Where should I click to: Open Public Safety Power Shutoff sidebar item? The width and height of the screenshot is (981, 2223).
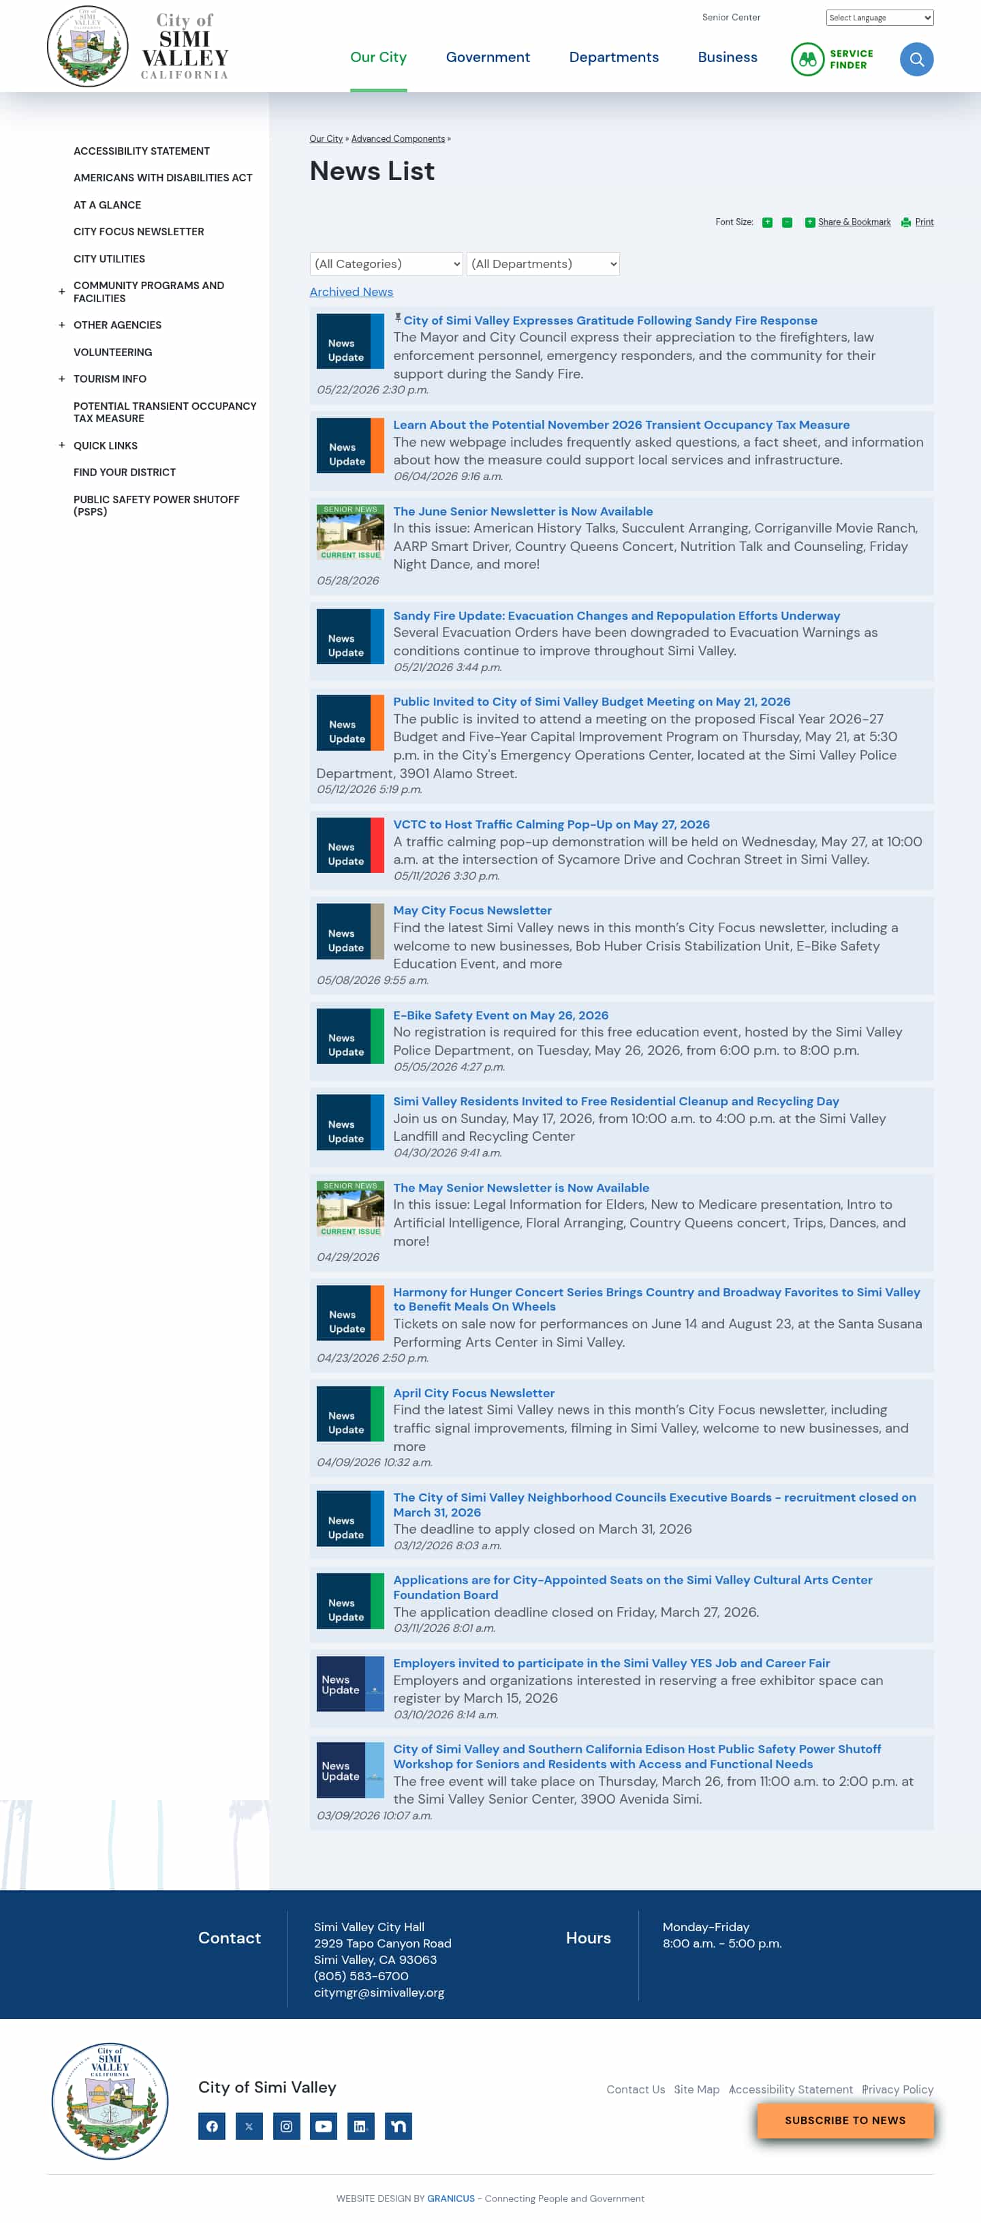click(156, 506)
